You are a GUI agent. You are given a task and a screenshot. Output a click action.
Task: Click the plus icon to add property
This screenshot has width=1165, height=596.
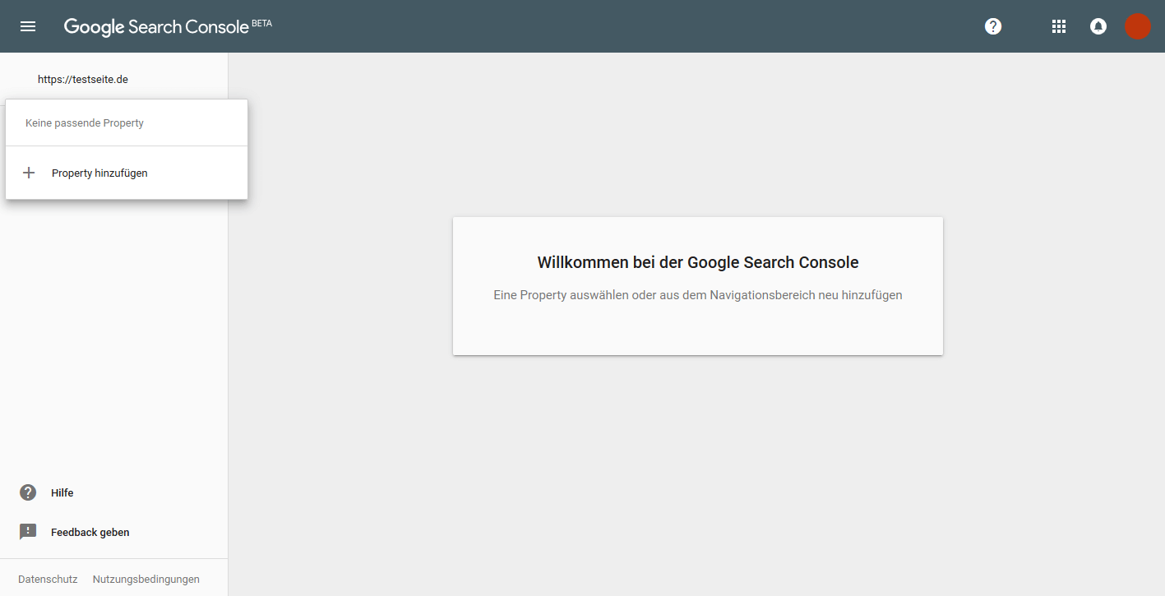29,173
